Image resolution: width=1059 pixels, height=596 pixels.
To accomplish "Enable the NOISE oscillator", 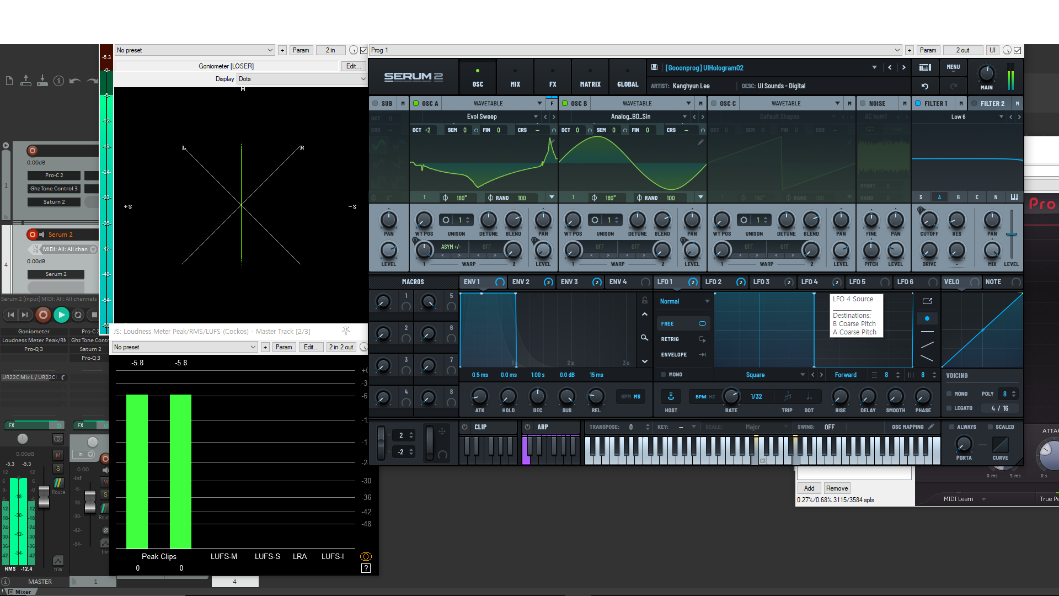I will (863, 103).
